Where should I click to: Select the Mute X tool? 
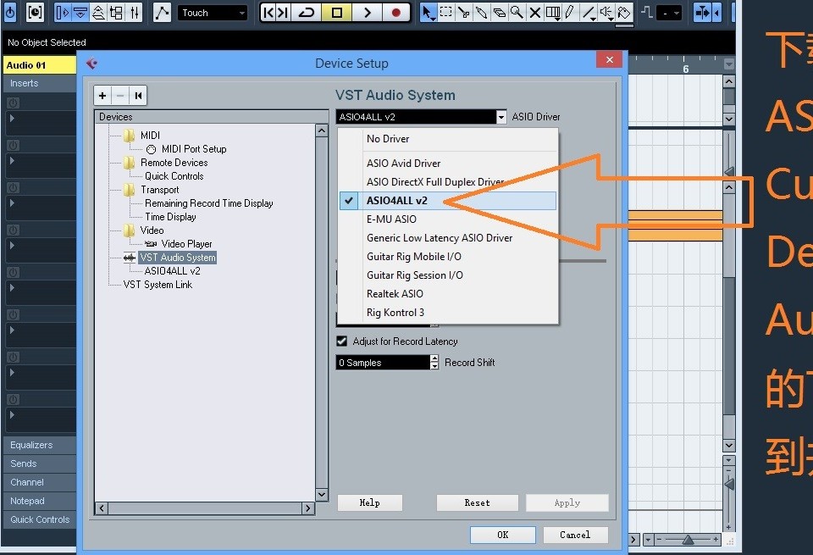pos(535,13)
